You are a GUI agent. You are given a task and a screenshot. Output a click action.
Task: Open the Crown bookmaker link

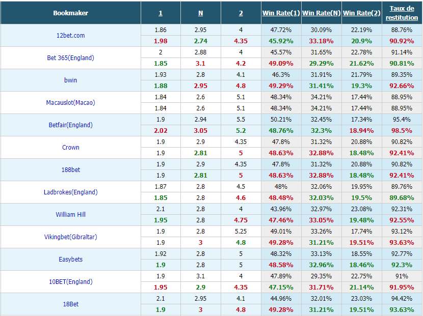[x=70, y=147]
